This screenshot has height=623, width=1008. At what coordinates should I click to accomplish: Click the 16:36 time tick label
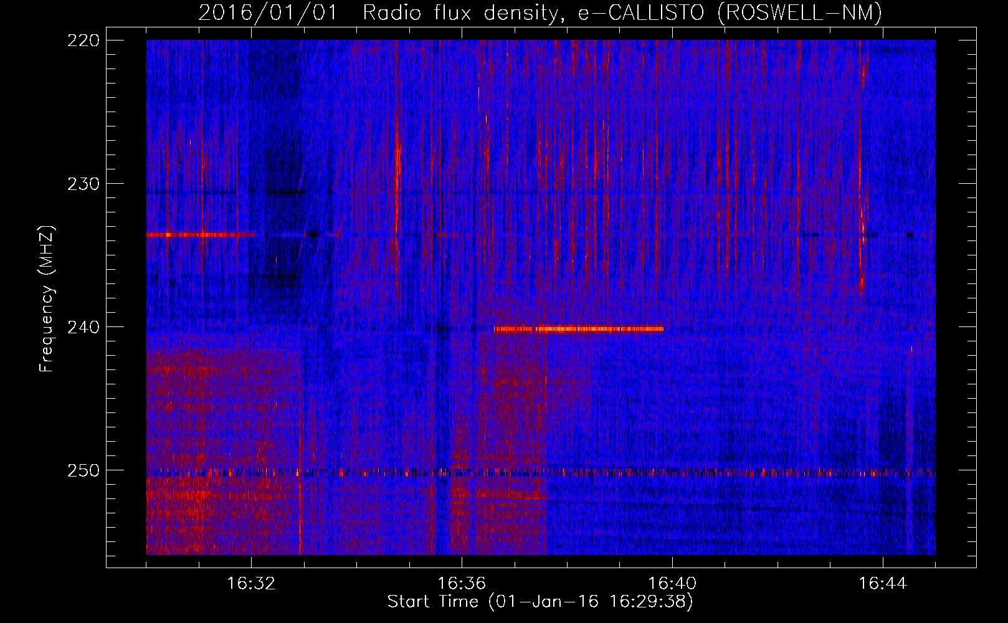(x=462, y=583)
